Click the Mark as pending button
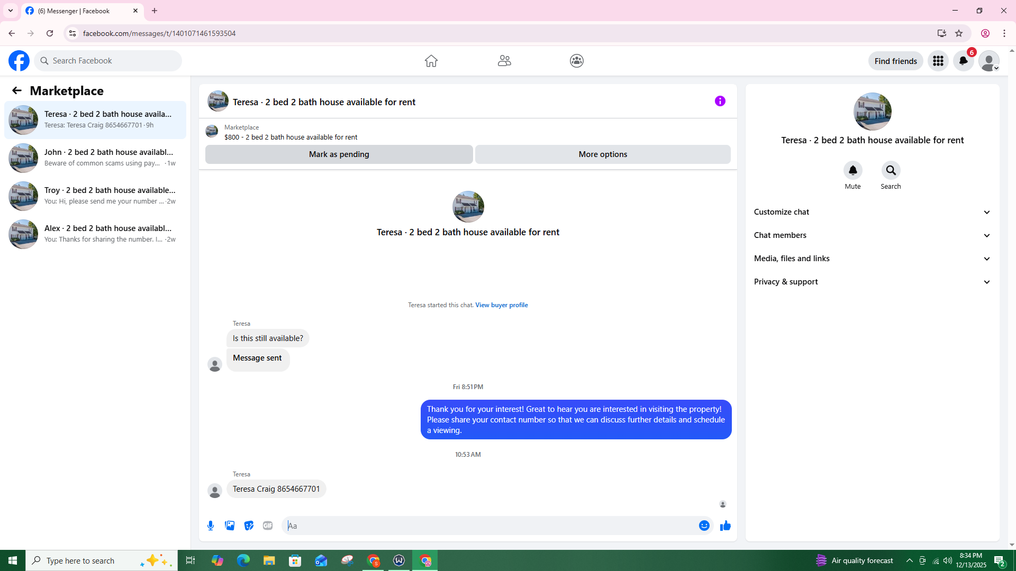 pos(339,154)
